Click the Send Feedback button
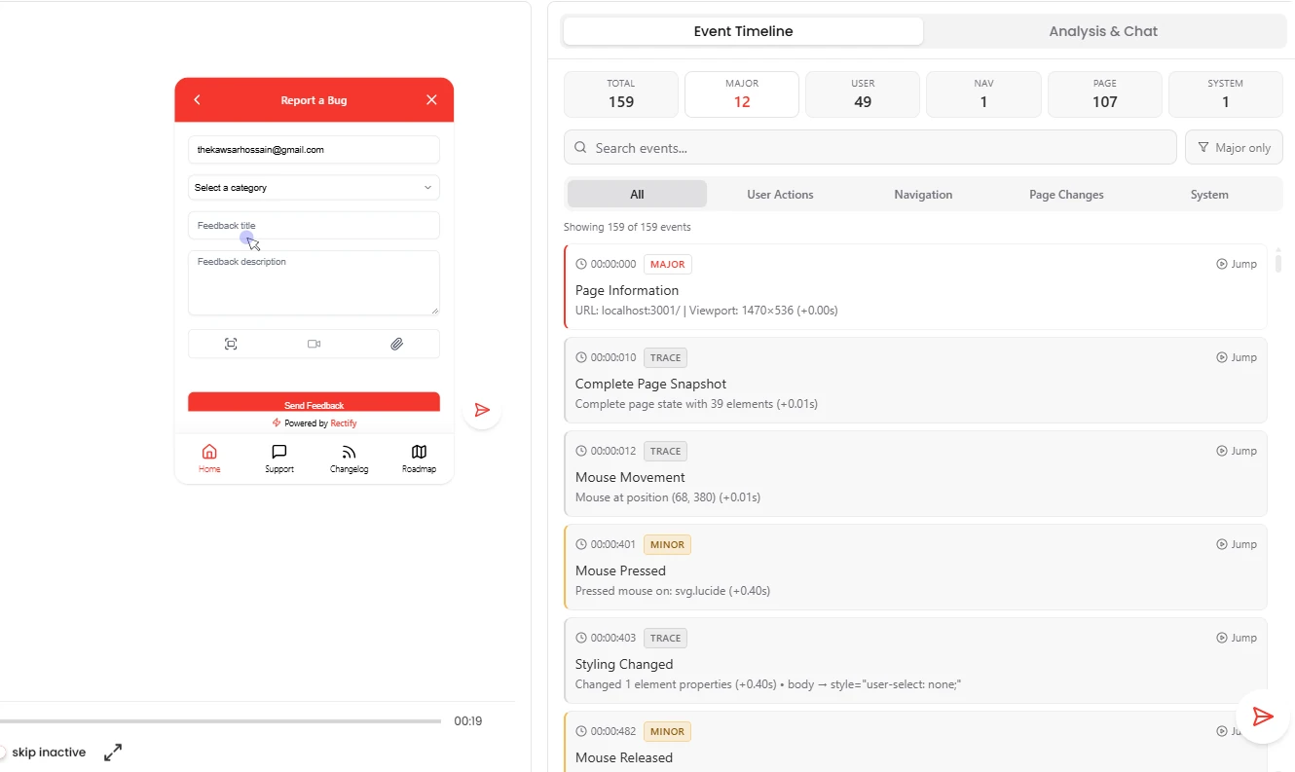1295x772 pixels. coord(314,402)
